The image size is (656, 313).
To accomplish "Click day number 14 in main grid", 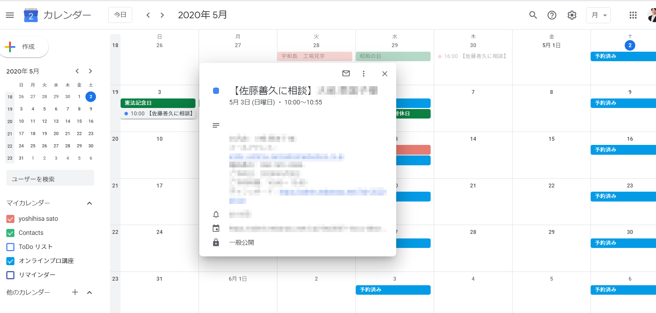I will [x=473, y=139].
